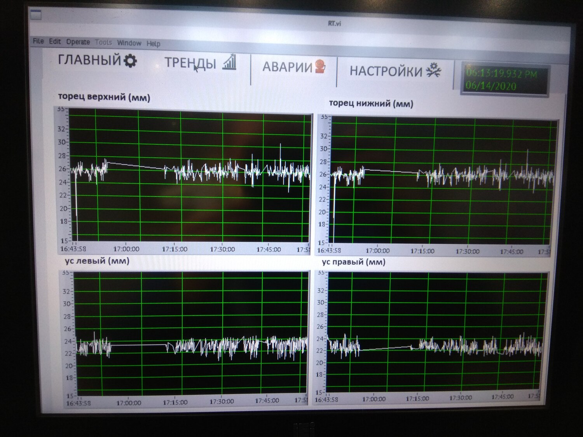Click the window icon in the title bar corner
This screenshot has width=583, height=437.
point(36,15)
